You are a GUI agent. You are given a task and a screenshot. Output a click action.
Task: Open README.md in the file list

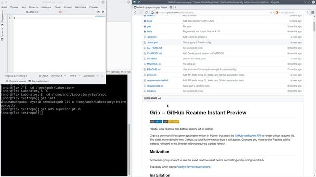click(x=154, y=70)
